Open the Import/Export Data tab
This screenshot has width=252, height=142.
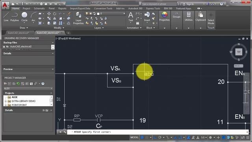pos(80,8)
